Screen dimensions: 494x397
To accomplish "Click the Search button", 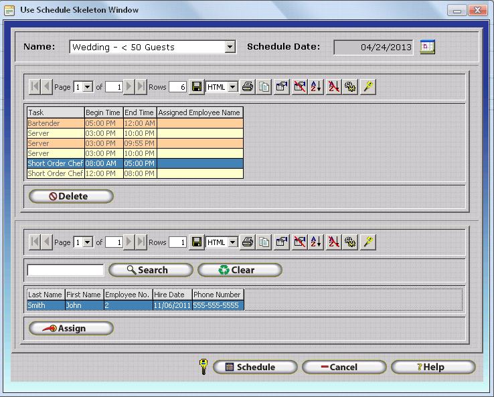I will [x=151, y=270].
